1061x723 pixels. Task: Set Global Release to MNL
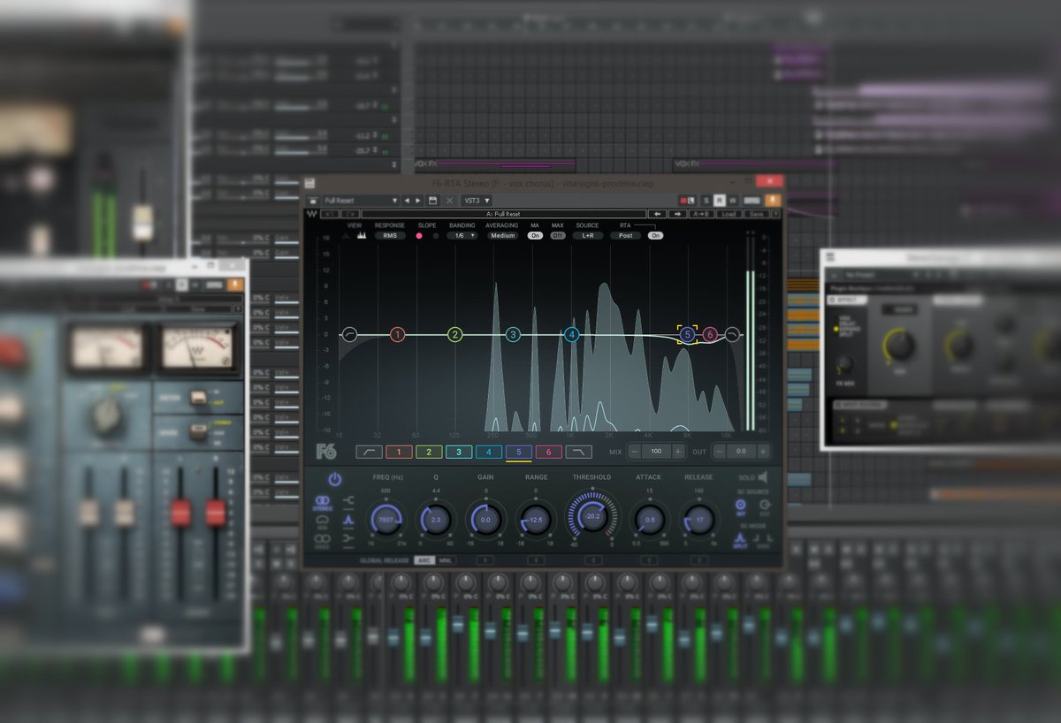coord(445,560)
